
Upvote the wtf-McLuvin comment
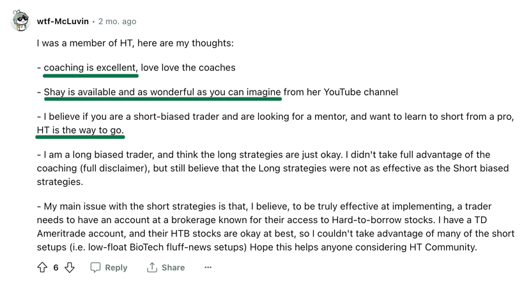42,268
